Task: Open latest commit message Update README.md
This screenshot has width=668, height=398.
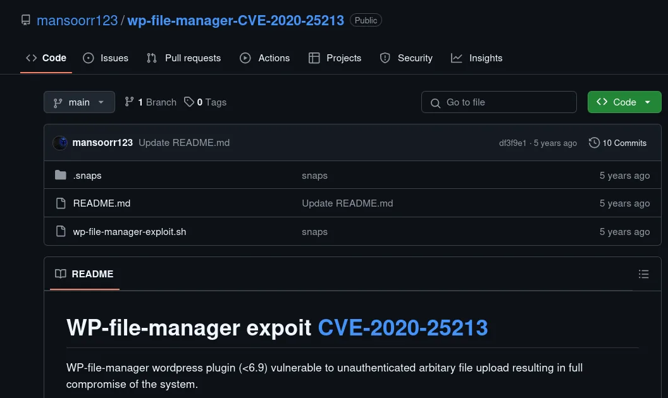Action: [184, 143]
